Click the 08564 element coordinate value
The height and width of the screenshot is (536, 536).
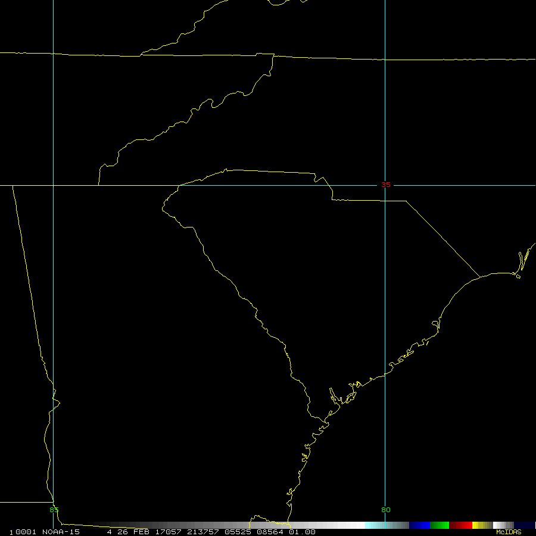point(270,532)
